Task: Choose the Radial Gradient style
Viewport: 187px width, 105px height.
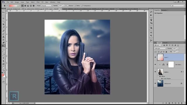Action: [25, 6]
